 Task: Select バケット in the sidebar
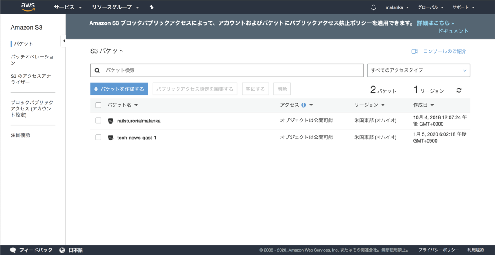(x=24, y=44)
